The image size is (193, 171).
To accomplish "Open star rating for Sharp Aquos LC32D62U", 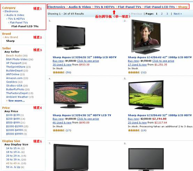I will (x=59, y=72).
